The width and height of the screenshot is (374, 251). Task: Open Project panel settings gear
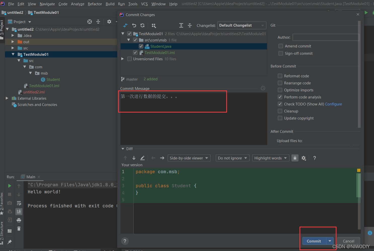pyautogui.click(x=109, y=22)
